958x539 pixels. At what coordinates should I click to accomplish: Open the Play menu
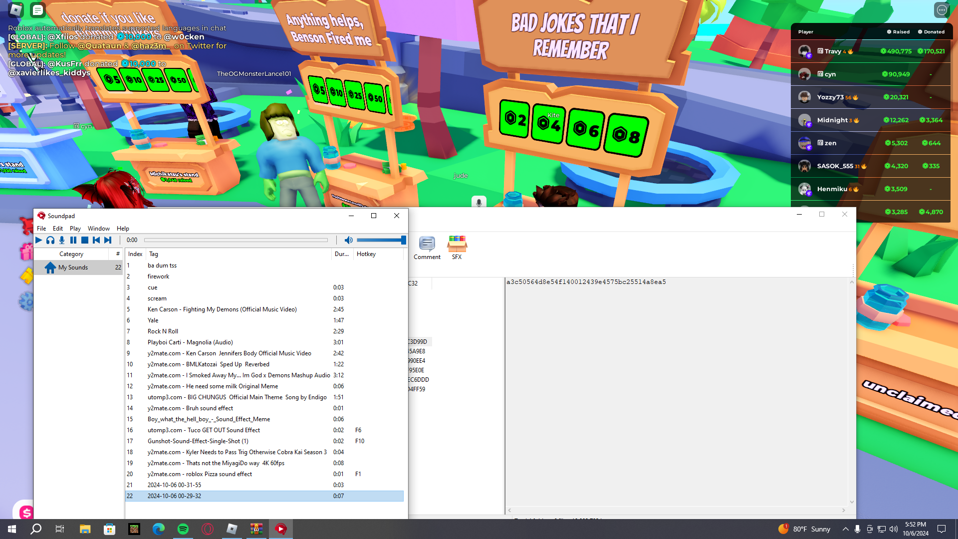[x=75, y=229]
